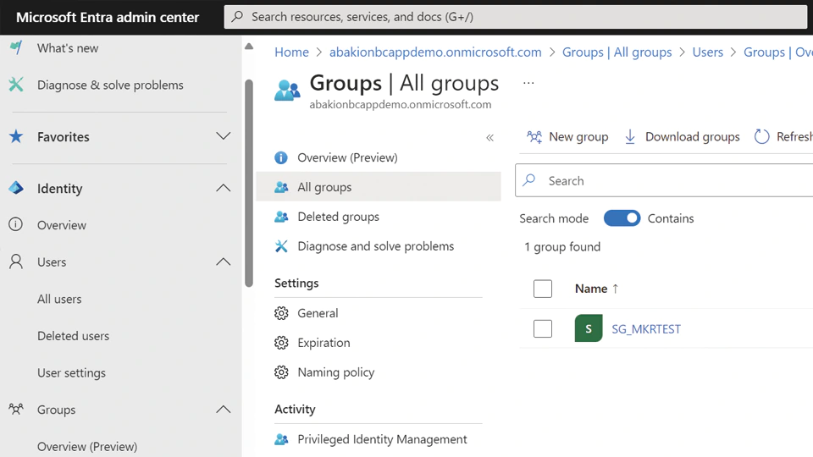Click the Groups people icon in sidebar

[16, 410]
